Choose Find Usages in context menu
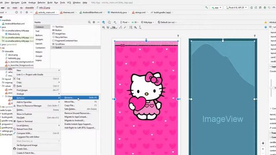This screenshot has height=155, width=276. coord(37,90)
